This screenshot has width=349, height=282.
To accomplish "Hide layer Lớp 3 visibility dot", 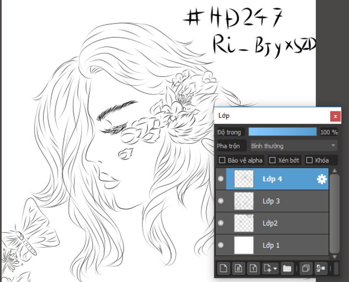I will coord(221,201).
